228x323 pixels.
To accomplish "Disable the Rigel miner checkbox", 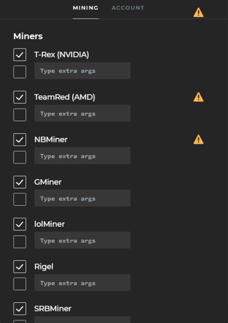I will pyautogui.click(x=20, y=267).
